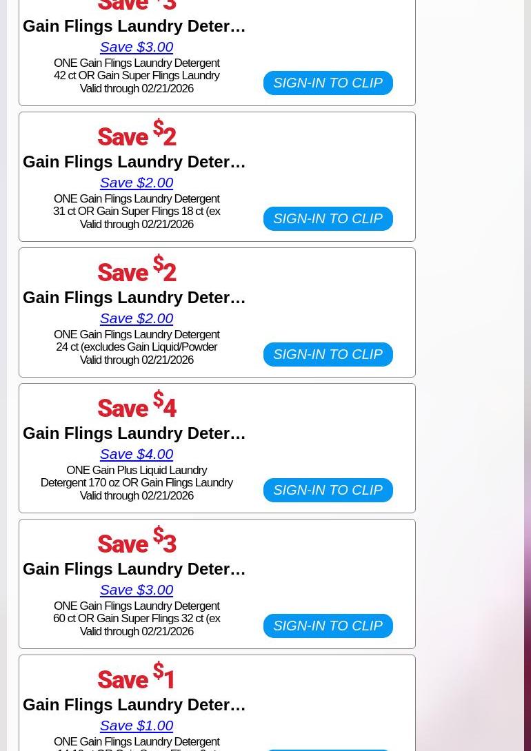Click red Save $3 graphic on 60 ct coupon
This screenshot has width=531, height=751.
coord(137,539)
